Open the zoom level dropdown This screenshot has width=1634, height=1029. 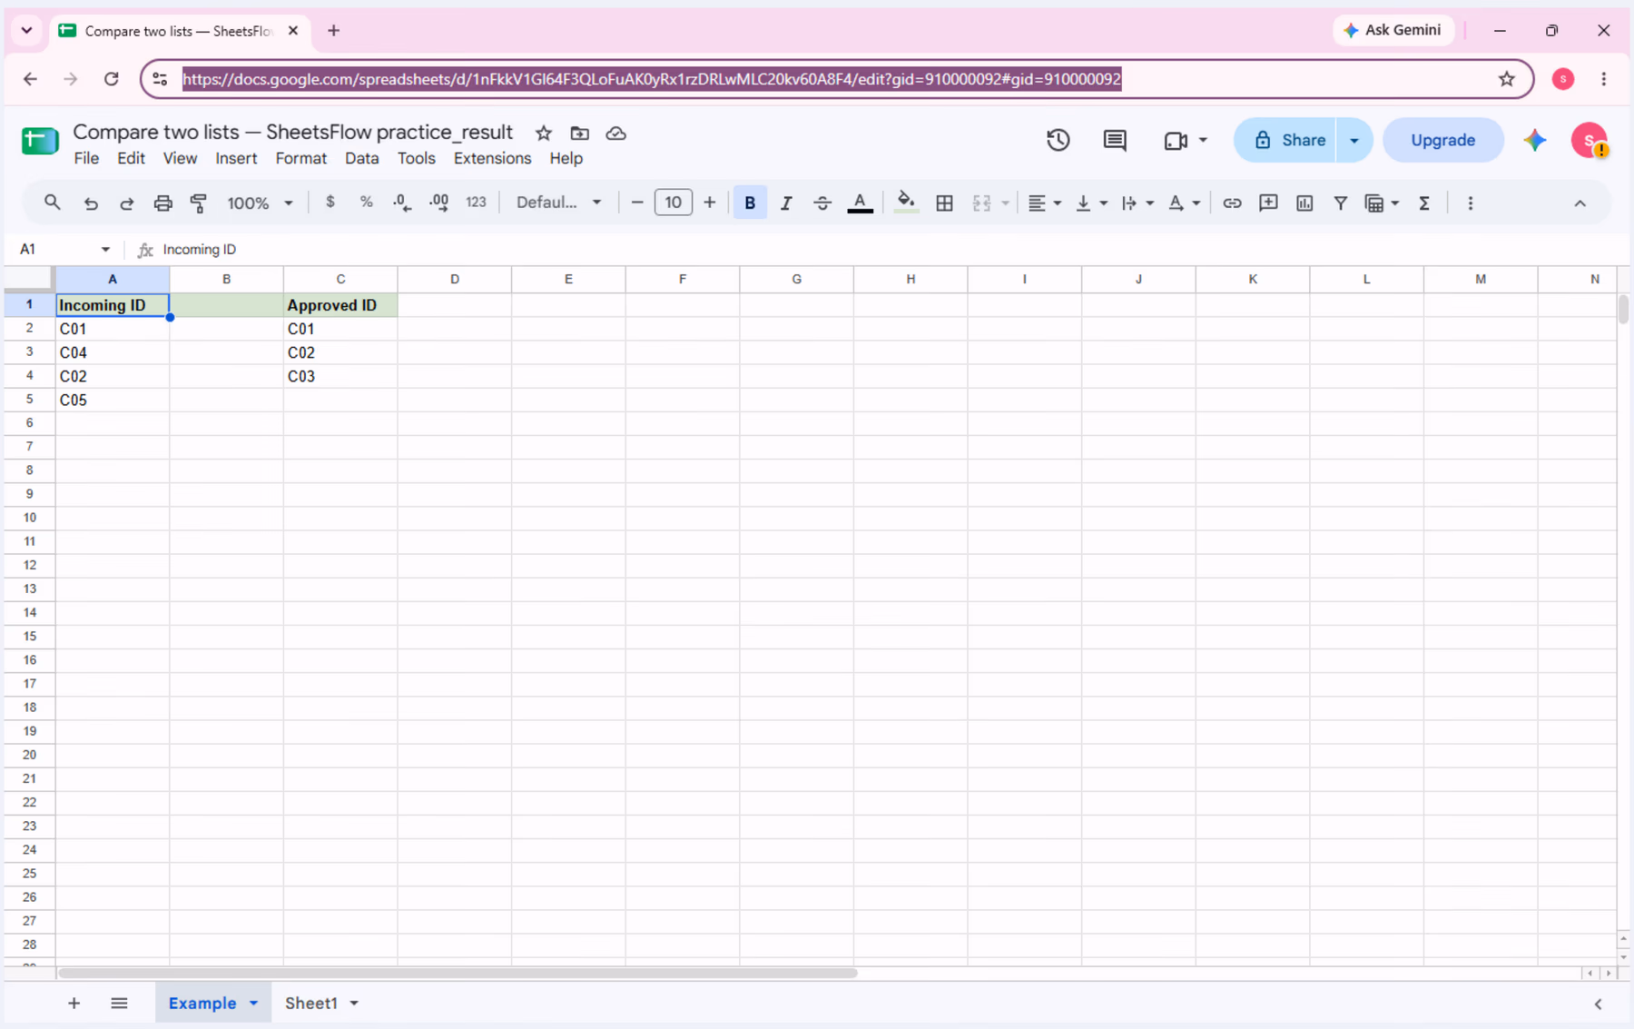260,203
